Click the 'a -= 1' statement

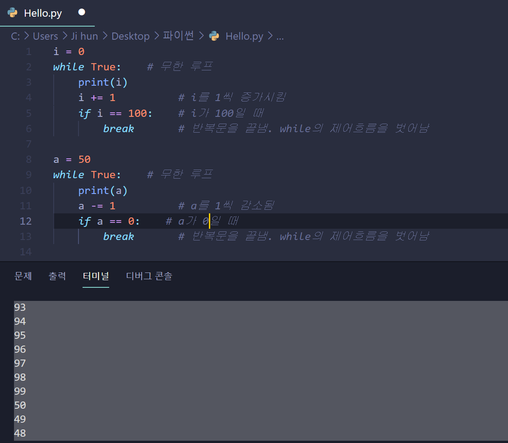97,206
